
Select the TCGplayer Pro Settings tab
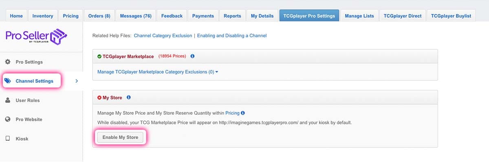coord(309,16)
